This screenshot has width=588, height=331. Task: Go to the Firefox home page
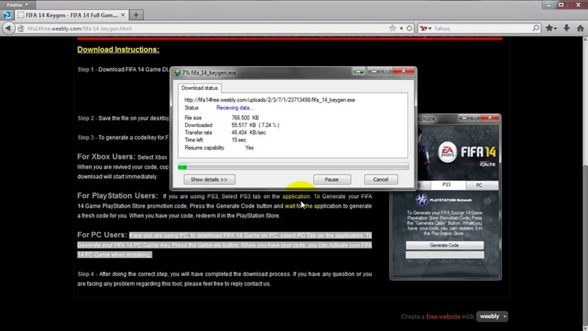coord(580,29)
